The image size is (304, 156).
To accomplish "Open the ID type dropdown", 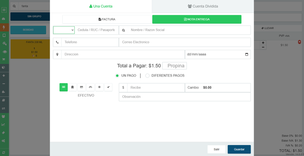I will 64,30.
